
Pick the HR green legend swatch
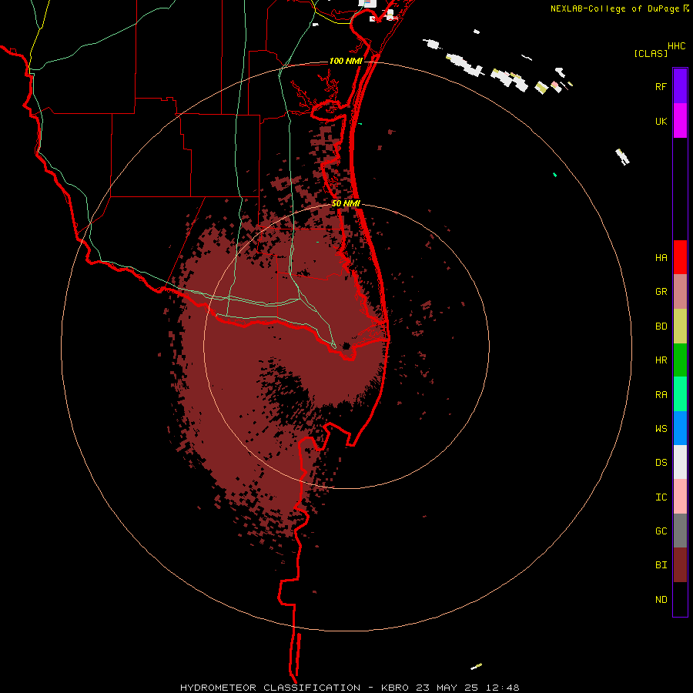(680, 360)
